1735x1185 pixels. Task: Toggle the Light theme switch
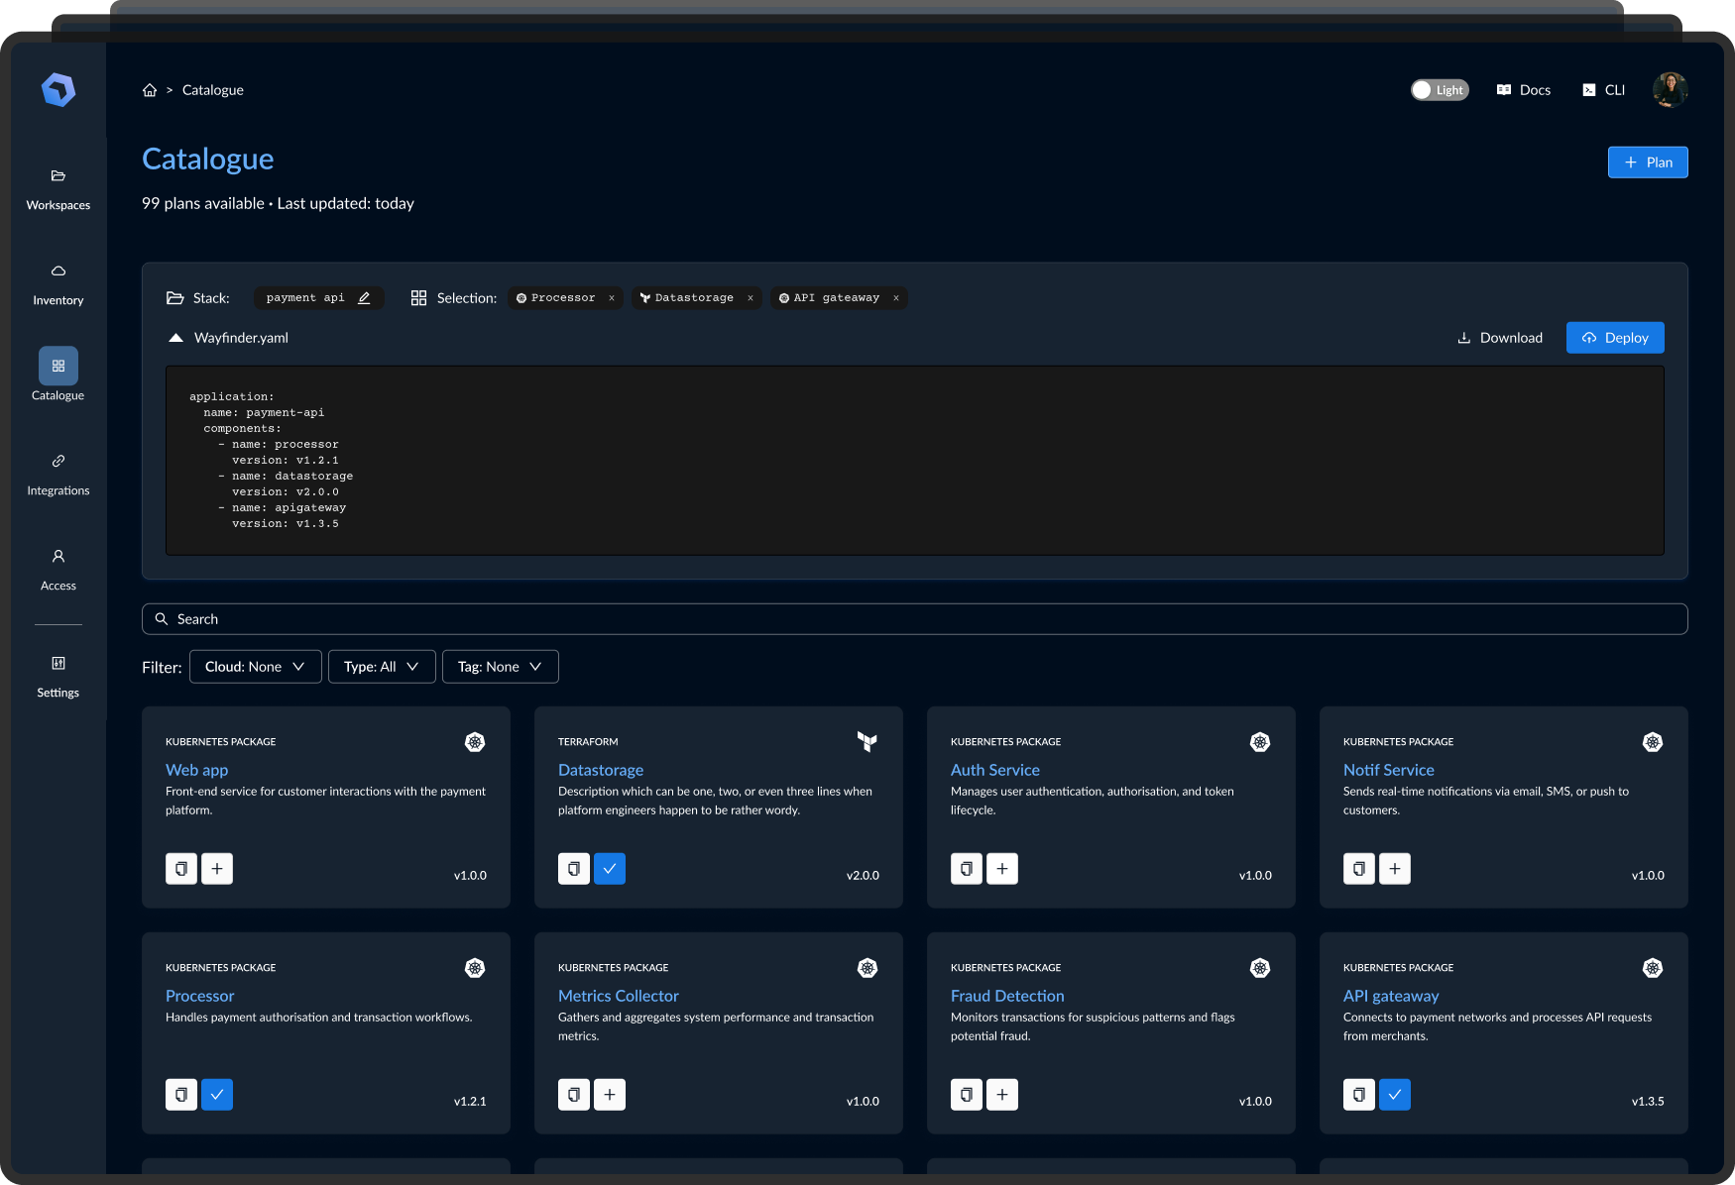[1440, 90]
